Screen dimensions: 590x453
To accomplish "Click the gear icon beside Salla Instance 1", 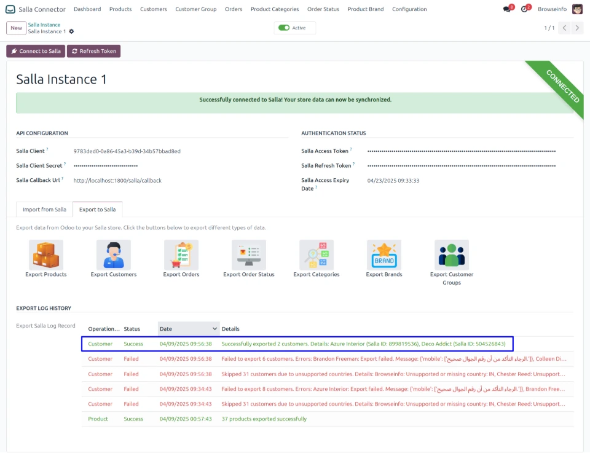I will [71, 31].
